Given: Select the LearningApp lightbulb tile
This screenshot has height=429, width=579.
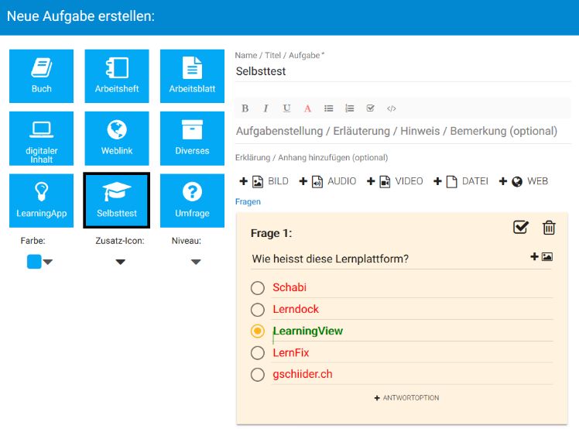Looking at the screenshot, I should pos(41,200).
